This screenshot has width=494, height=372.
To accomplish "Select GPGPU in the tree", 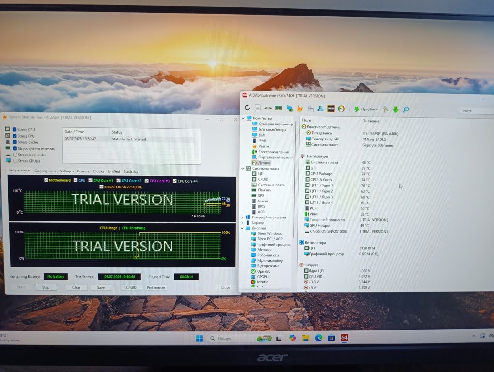I will pos(260,277).
